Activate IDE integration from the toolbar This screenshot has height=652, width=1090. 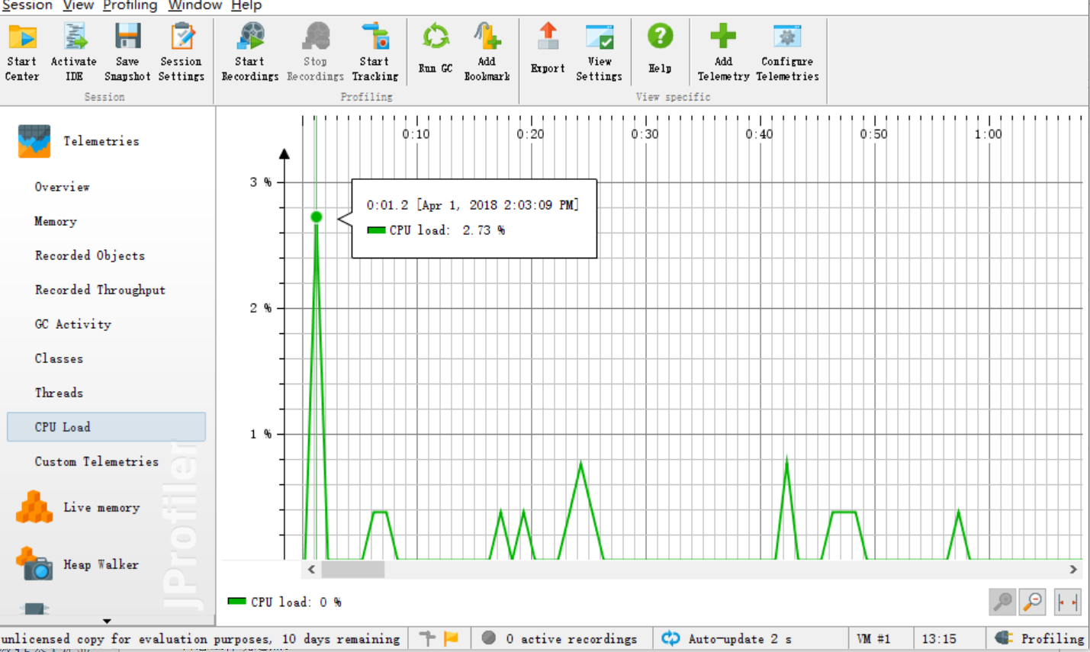click(x=74, y=52)
